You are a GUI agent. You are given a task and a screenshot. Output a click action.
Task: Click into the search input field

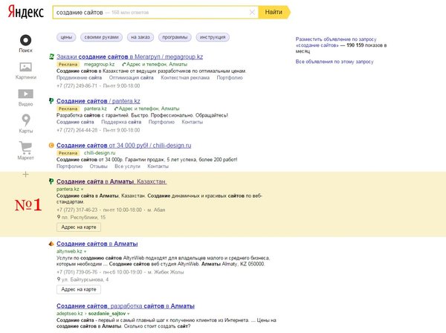[x=149, y=13]
